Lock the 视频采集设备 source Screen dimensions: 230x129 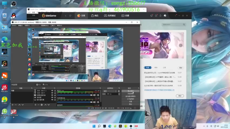click(55, 95)
